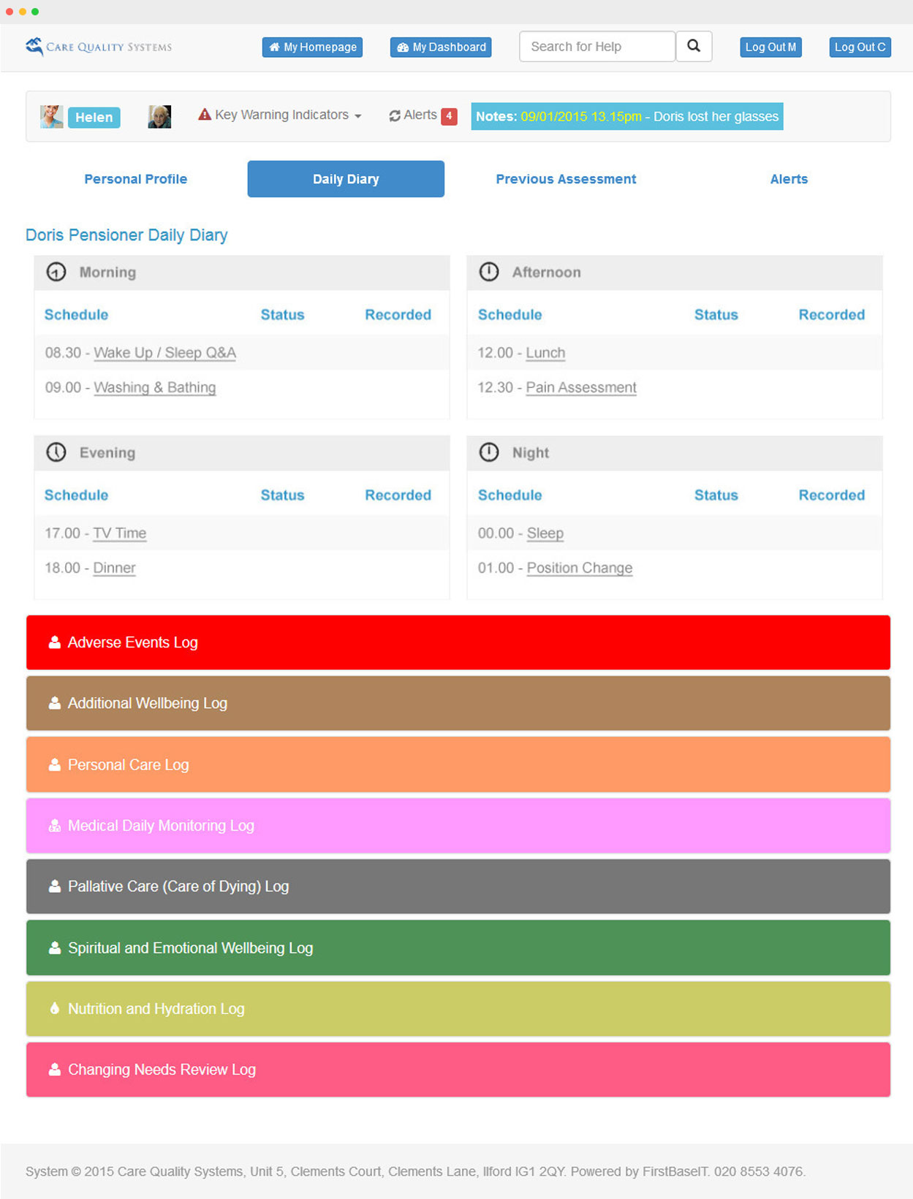Click the Afternoon clock icon
Viewport: 913px width, 1199px height.
pyautogui.click(x=489, y=272)
